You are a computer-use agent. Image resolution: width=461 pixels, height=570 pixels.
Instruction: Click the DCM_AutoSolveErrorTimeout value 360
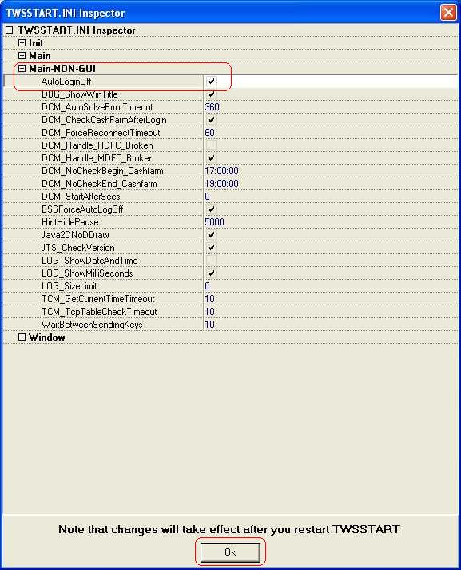(213, 107)
